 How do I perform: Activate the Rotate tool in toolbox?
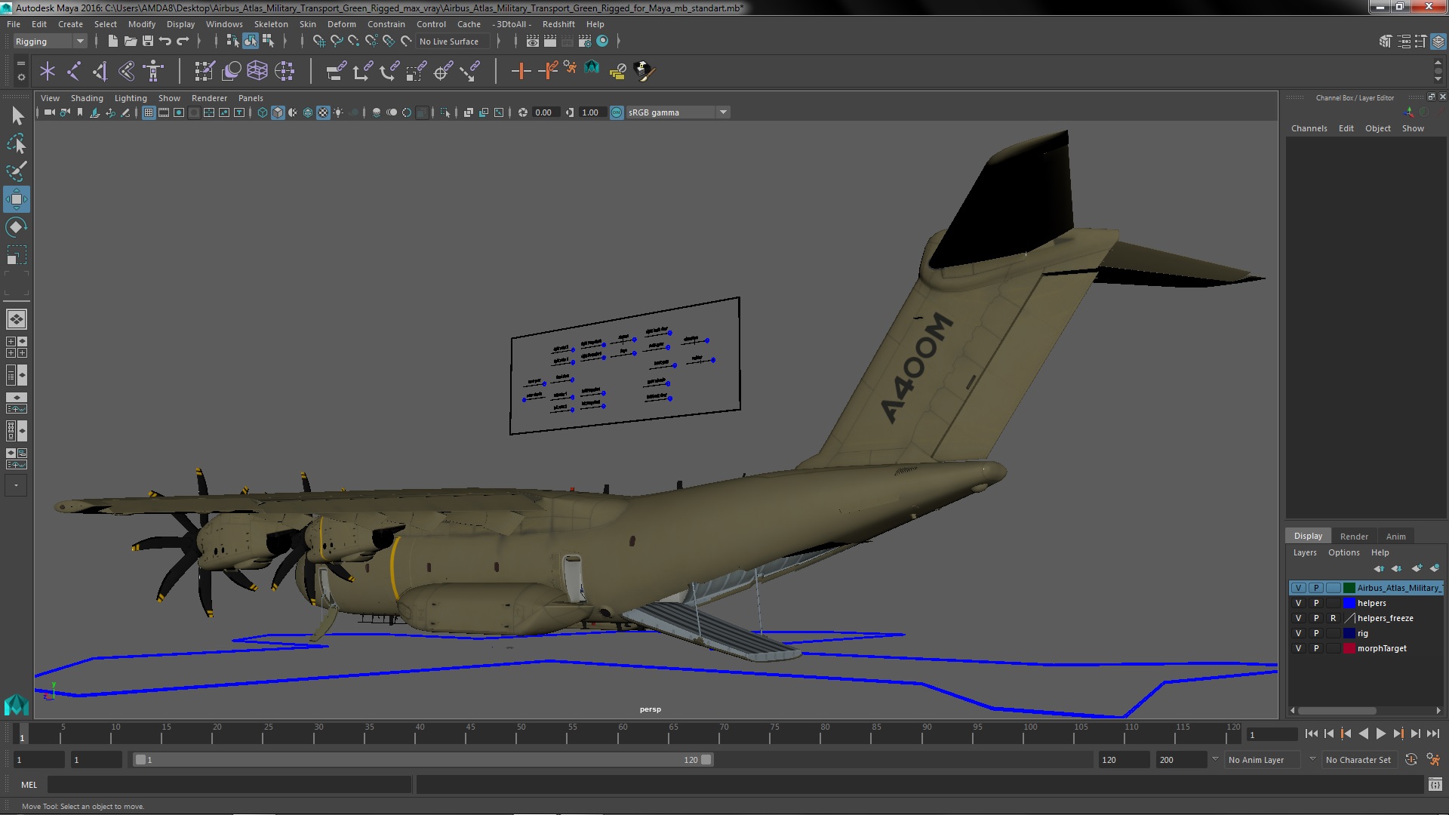(16, 227)
